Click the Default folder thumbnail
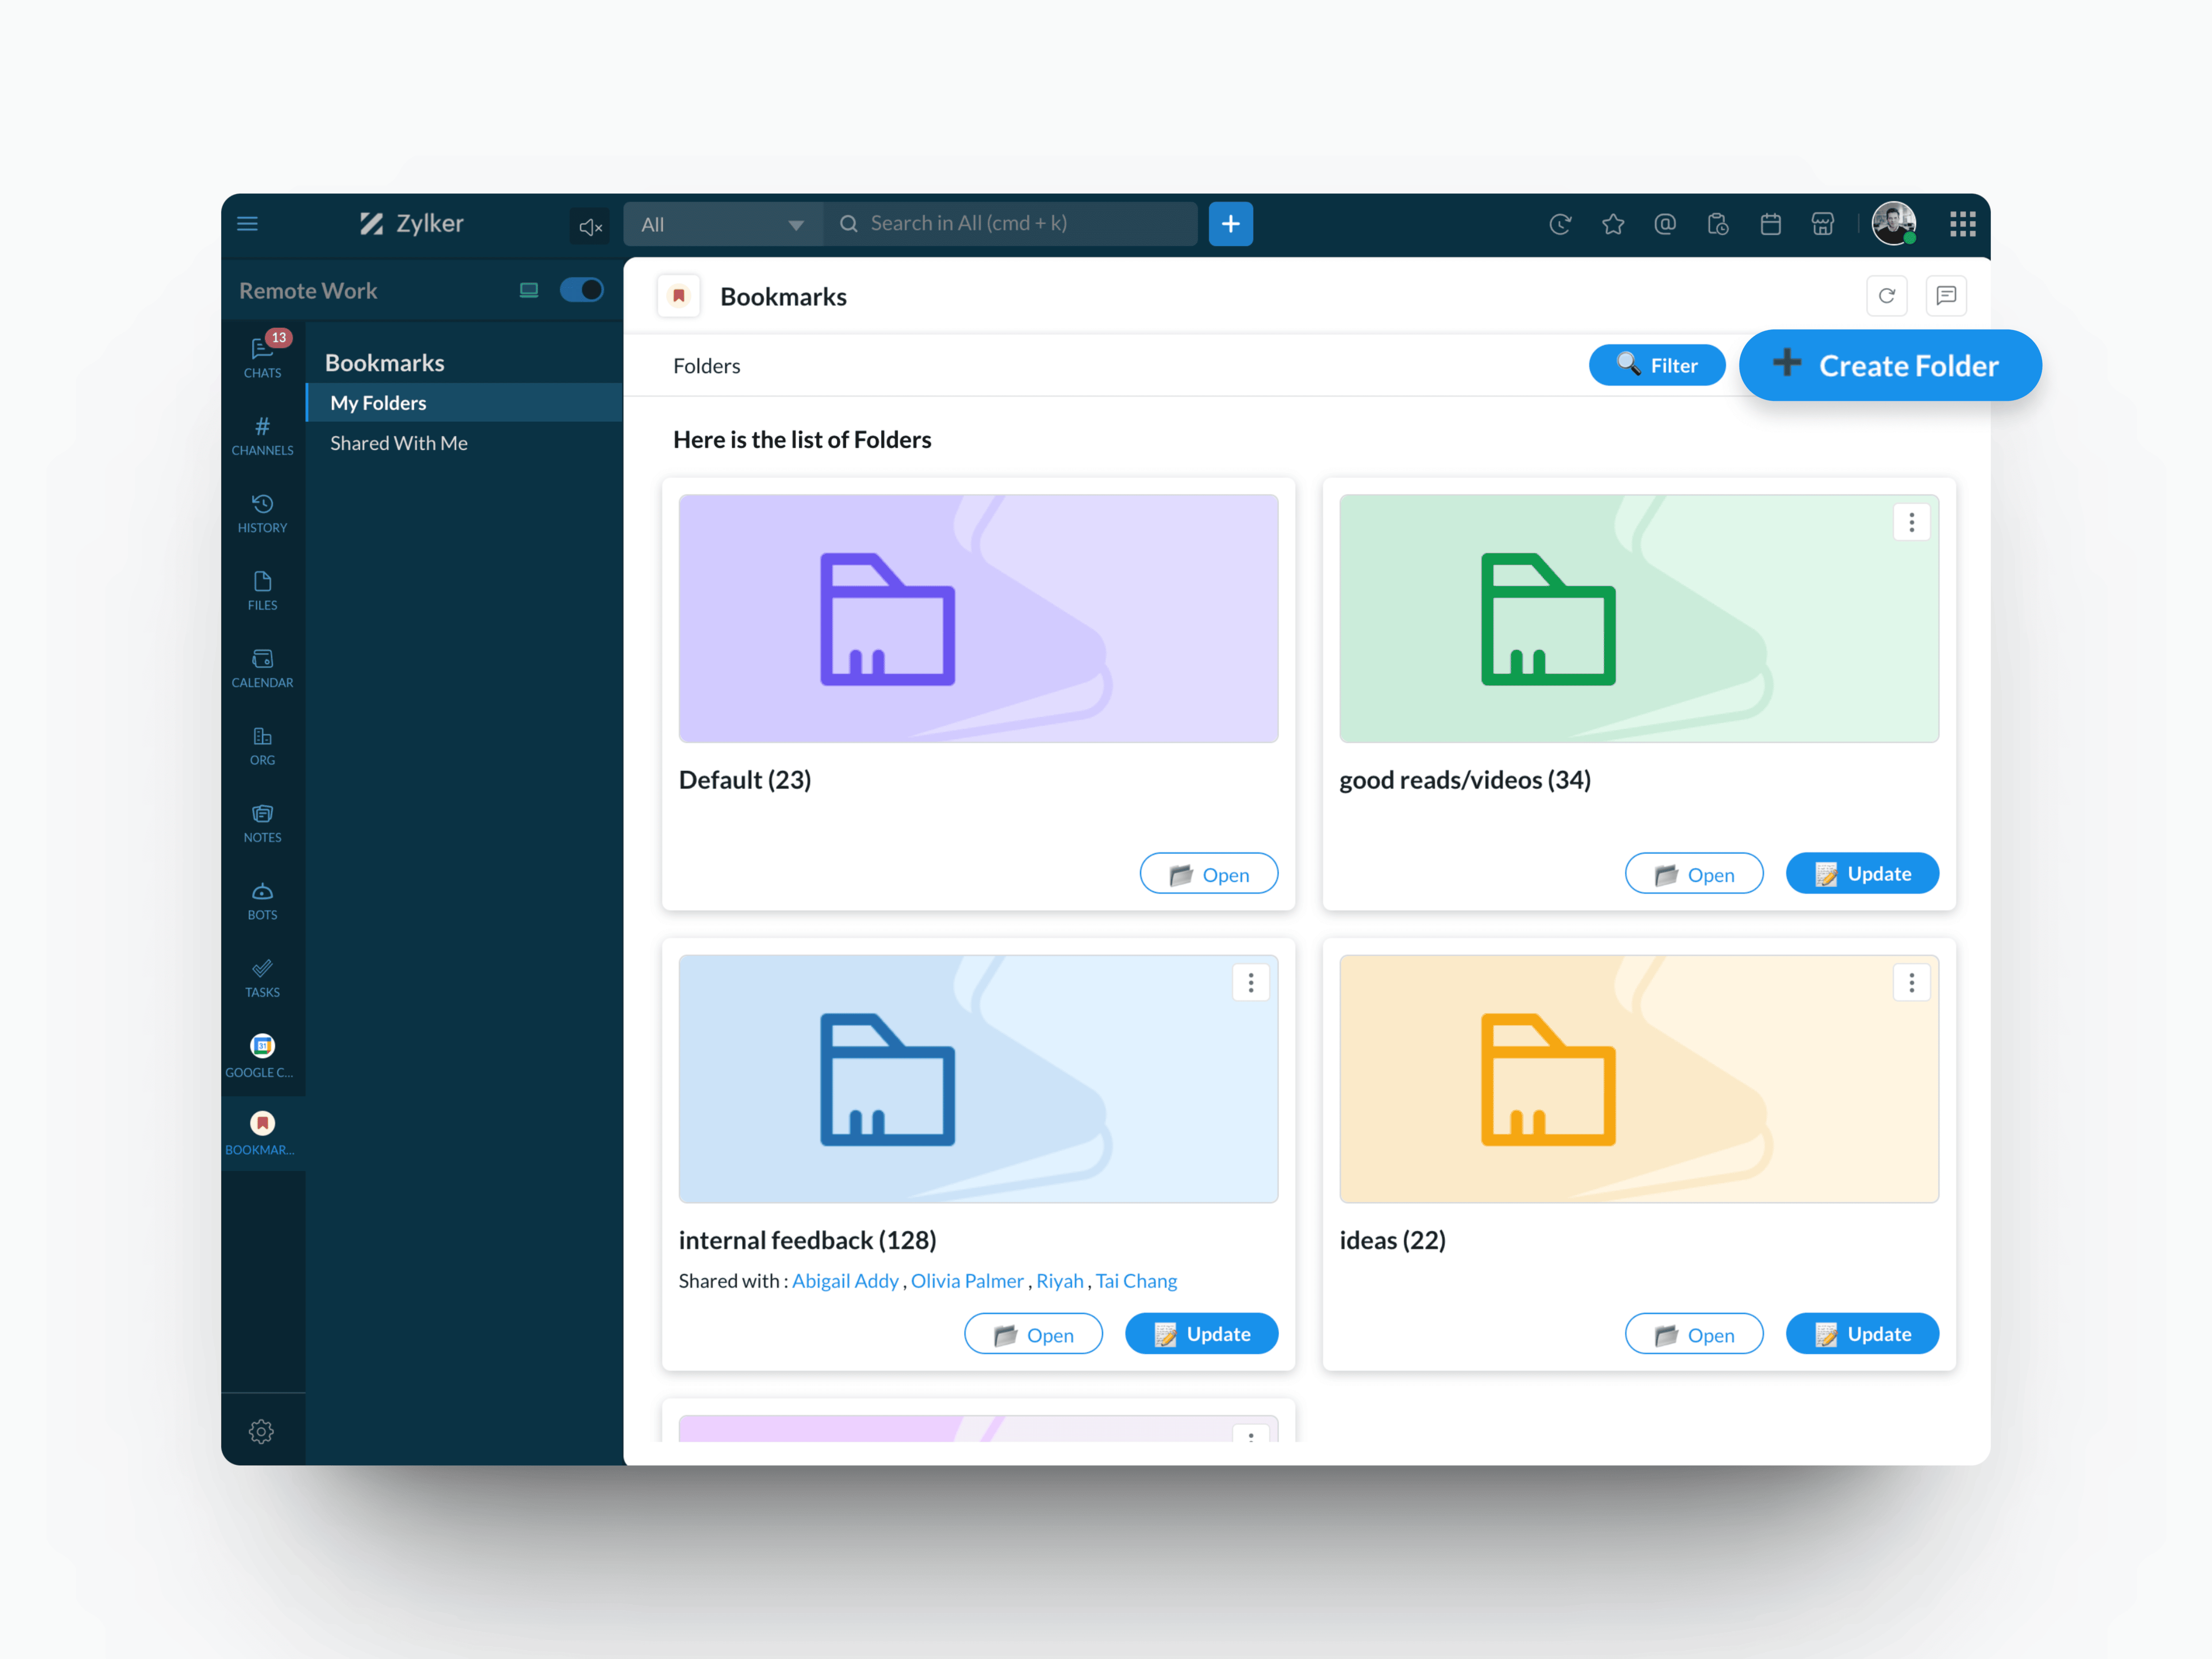The image size is (2212, 1659). click(978, 618)
